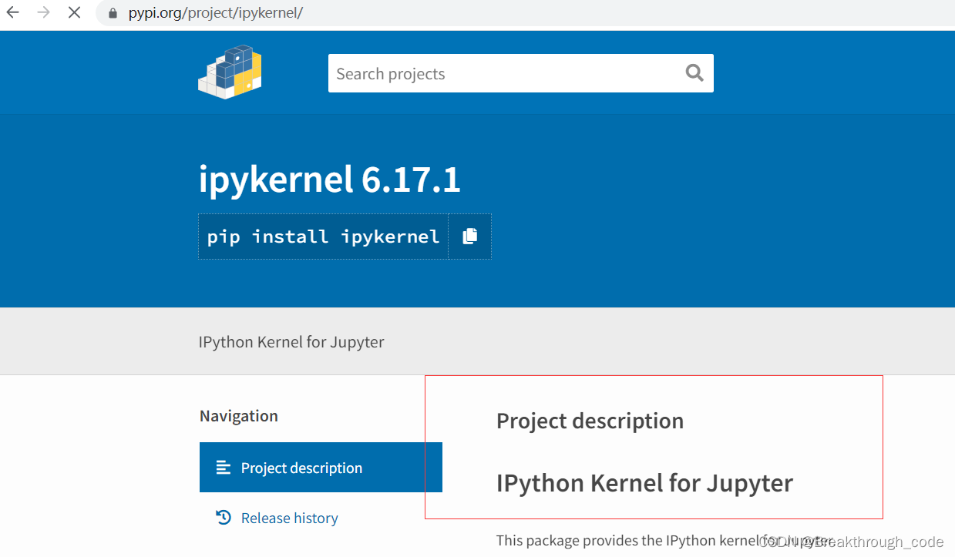The height and width of the screenshot is (557, 955).
Task: Click the Release history clock icon
Action: pos(224,518)
